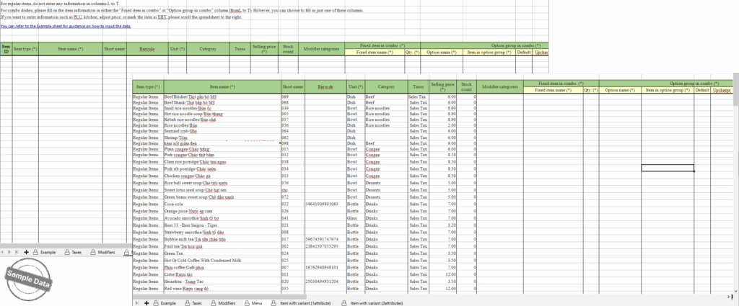
Task: Click the outlined active cell in option group column
Action: (668, 168)
